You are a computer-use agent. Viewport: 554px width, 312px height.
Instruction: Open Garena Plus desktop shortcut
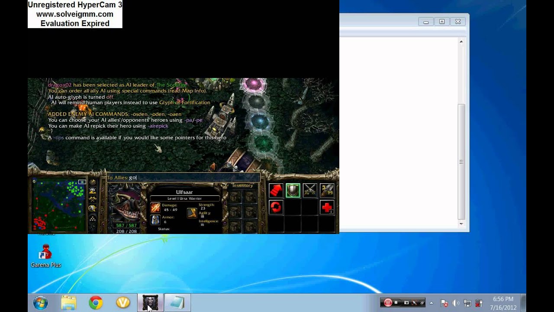click(x=45, y=256)
